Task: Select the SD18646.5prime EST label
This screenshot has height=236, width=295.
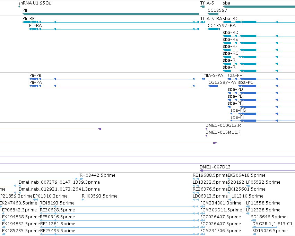Action: click(x=269, y=217)
